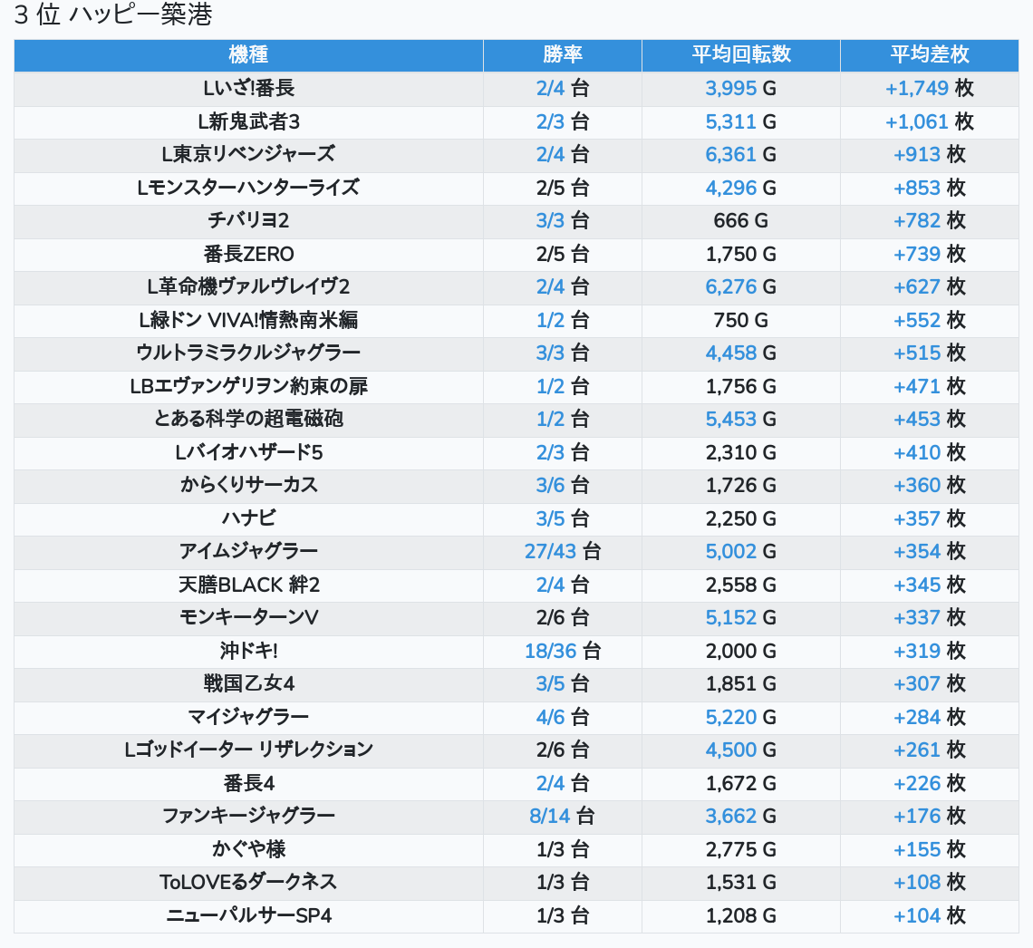Sort by the 勝率 column header

coord(562,54)
